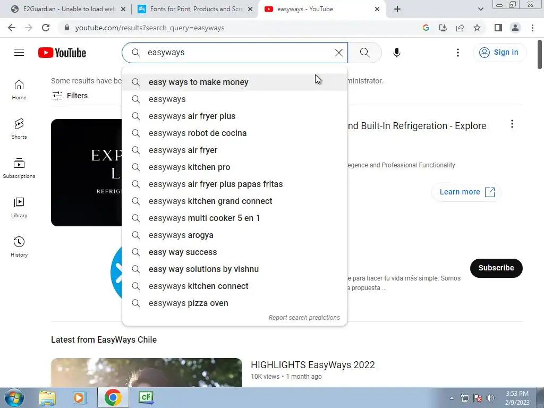This screenshot has height=408, width=544.
Task: Click the install/download icon in address bar
Action: coord(443,28)
